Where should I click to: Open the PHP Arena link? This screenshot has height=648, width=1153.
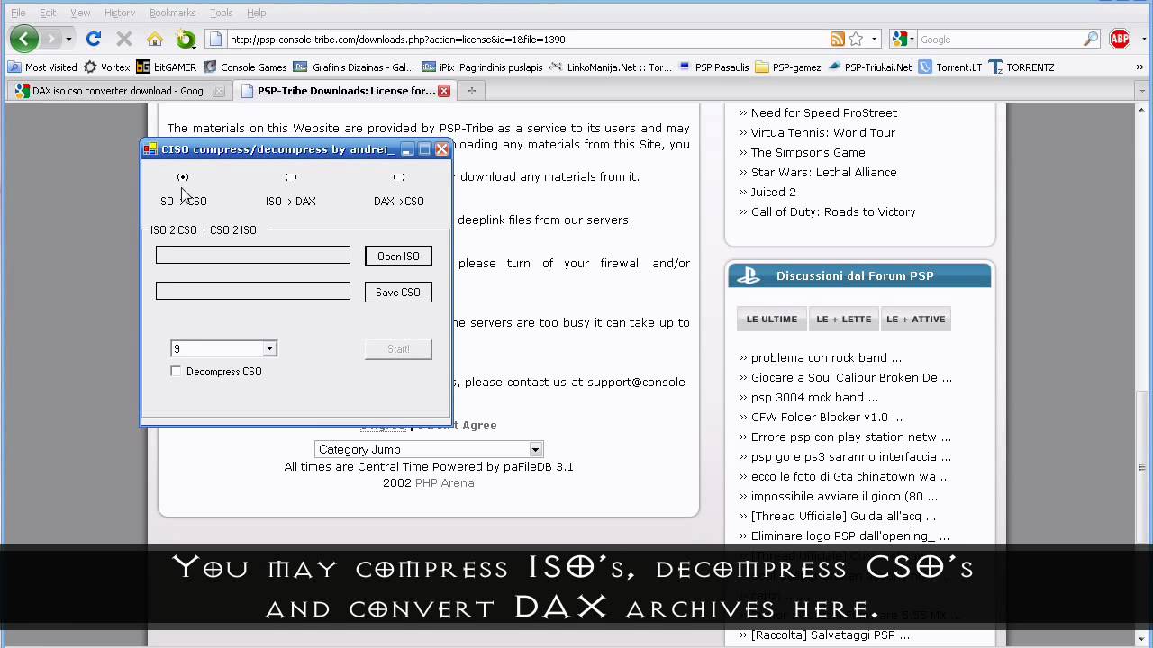tap(444, 482)
